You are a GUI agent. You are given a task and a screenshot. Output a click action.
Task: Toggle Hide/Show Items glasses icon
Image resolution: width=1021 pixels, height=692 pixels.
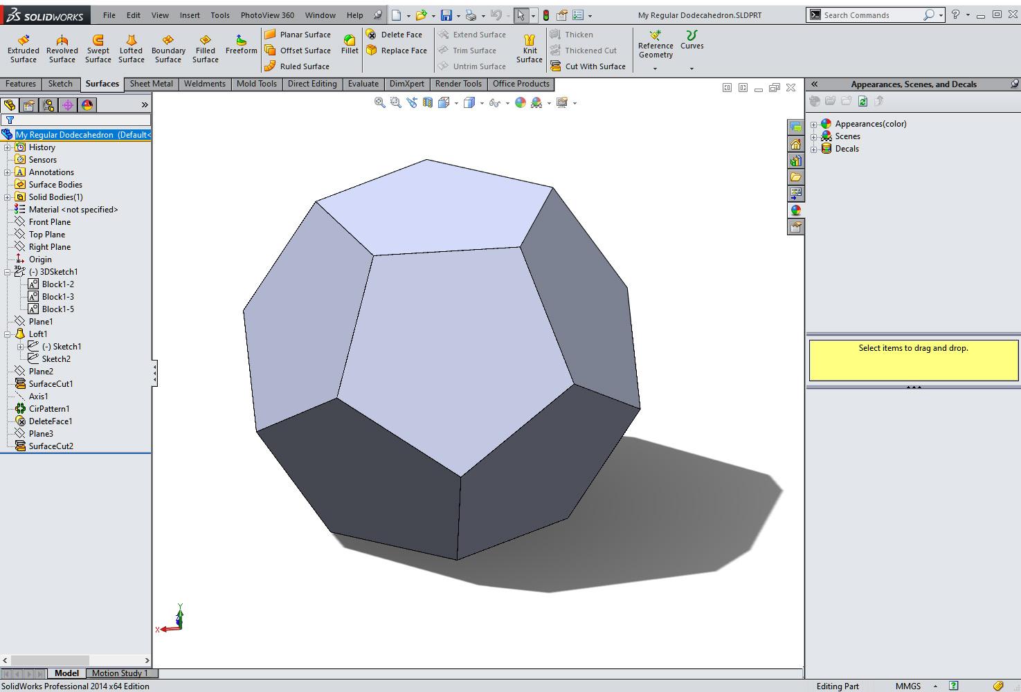[x=494, y=102]
